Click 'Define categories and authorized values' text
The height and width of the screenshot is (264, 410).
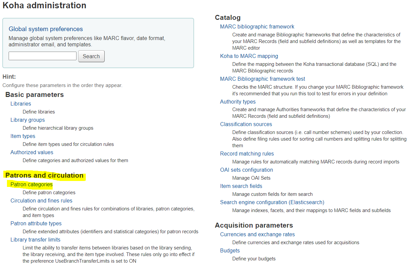pyautogui.click(x=76, y=160)
